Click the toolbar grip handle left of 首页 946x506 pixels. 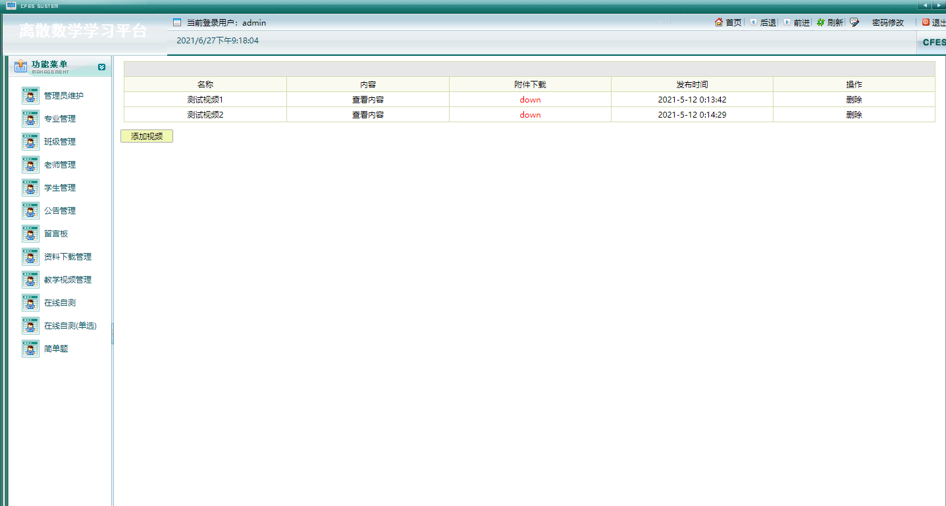666,22
